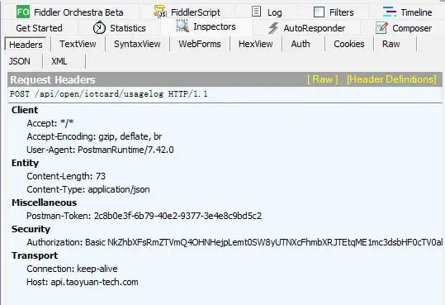The image size is (445, 305).
Task: Click the Fiddler Orchestra Beta FO icon
Action: tap(23, 12)
